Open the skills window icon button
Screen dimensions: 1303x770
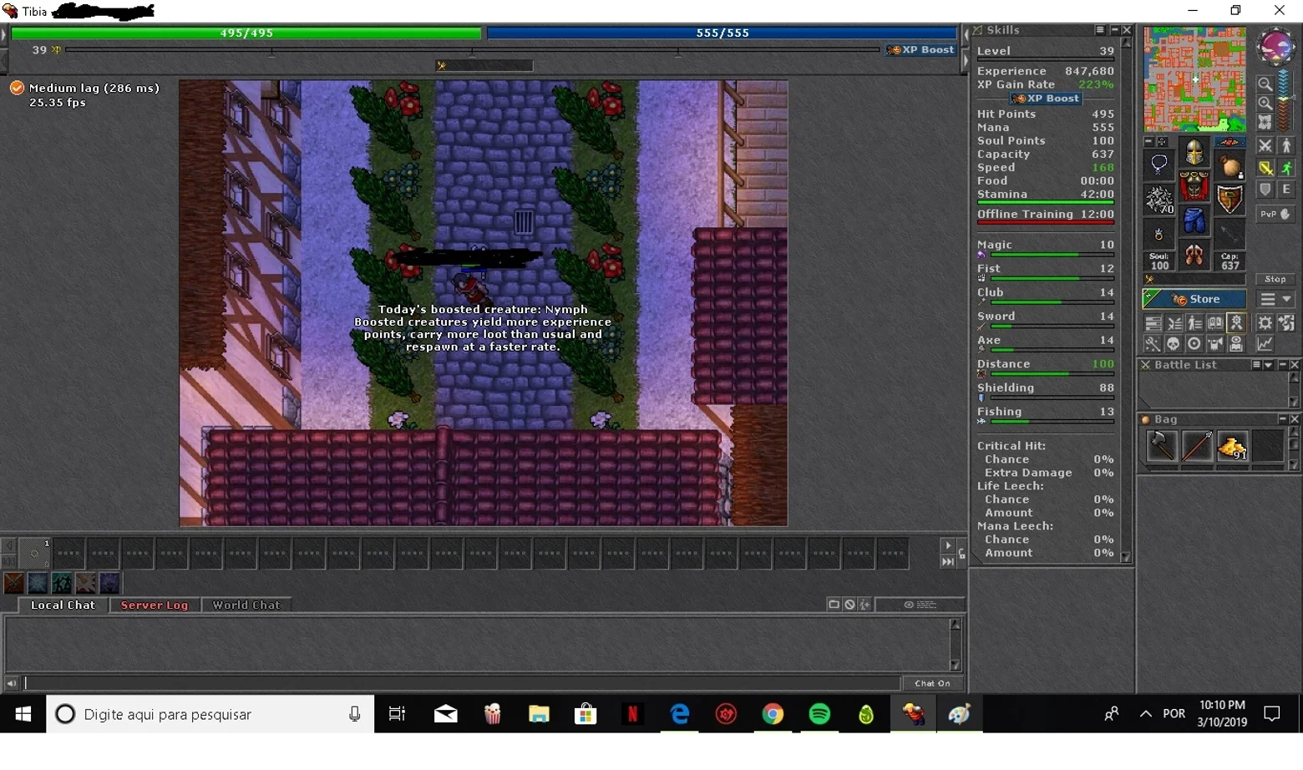coord(1153,323)
